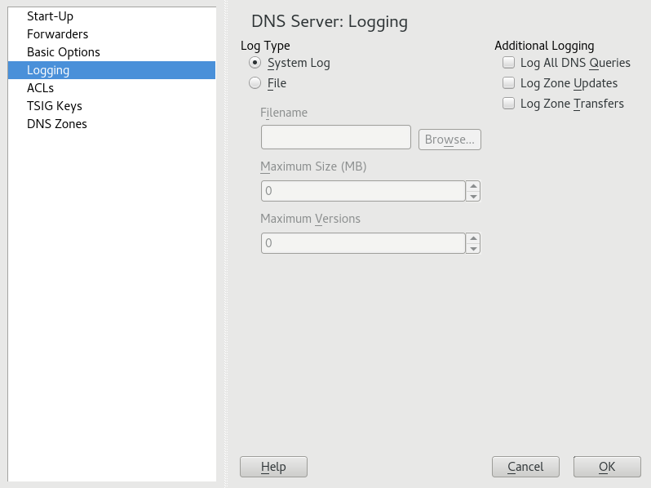Check Log Zone Transfers option
The image size is (651, 488).
509,104
